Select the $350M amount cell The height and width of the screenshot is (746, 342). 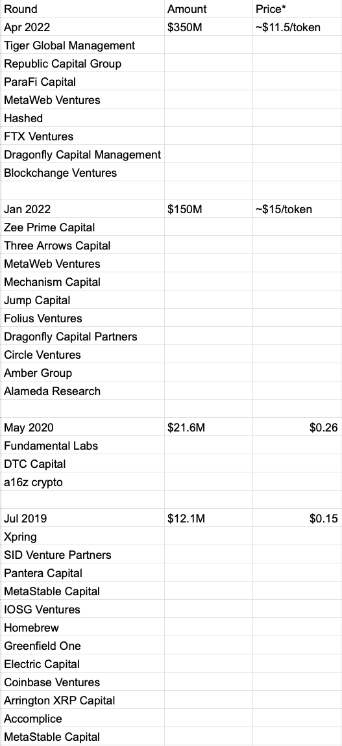(x=208, y=27)
